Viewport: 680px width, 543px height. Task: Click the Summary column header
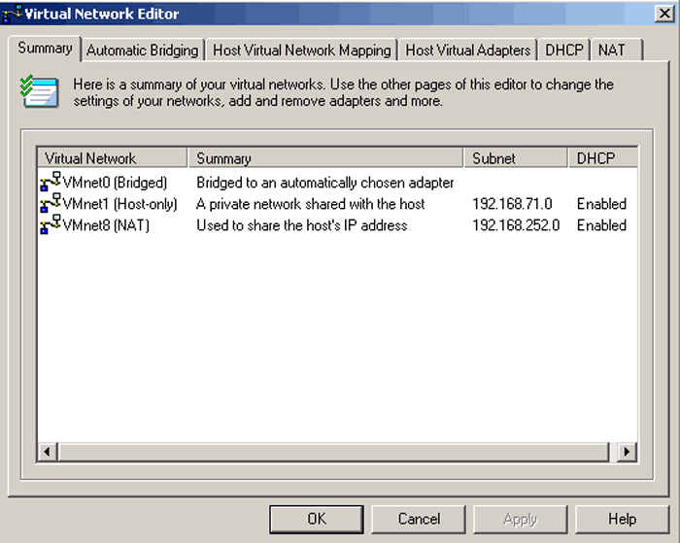click(325, 158)
